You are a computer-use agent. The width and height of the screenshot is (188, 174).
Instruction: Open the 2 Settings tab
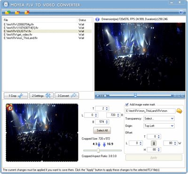pos(41,96)
